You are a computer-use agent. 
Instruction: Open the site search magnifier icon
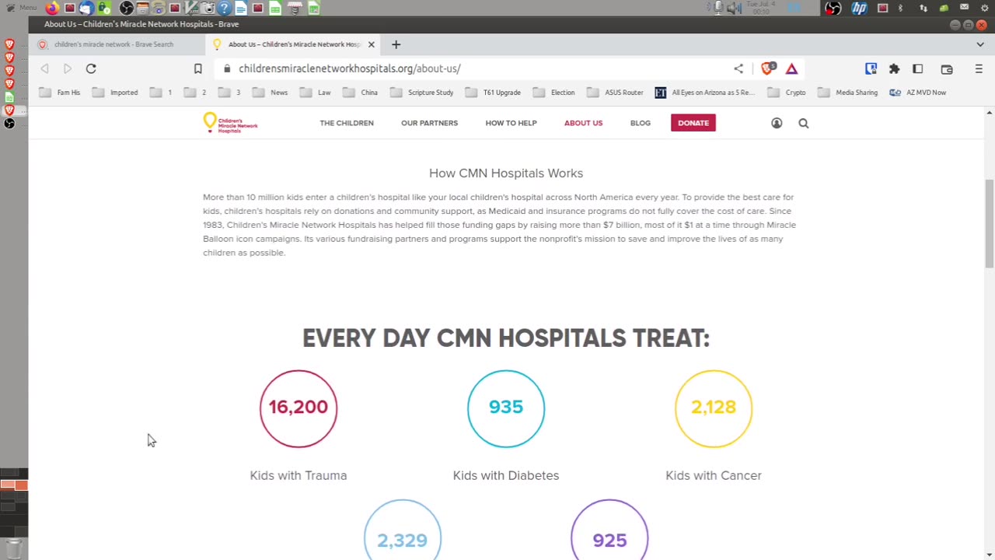(804, 123)
